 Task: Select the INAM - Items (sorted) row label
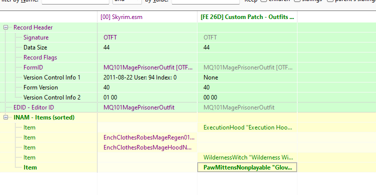(44, 117)
